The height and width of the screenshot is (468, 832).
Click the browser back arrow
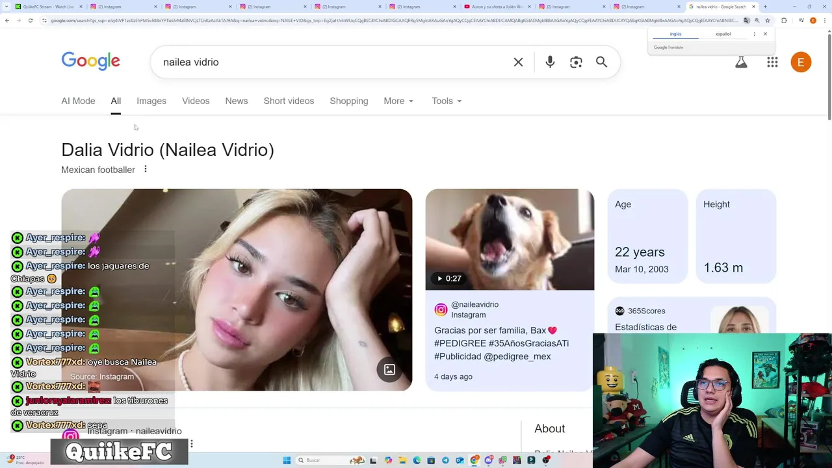7,20
